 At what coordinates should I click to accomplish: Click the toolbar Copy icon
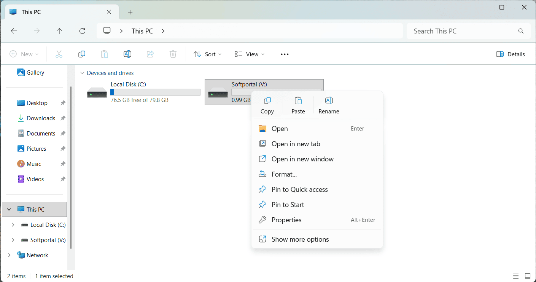82,54
